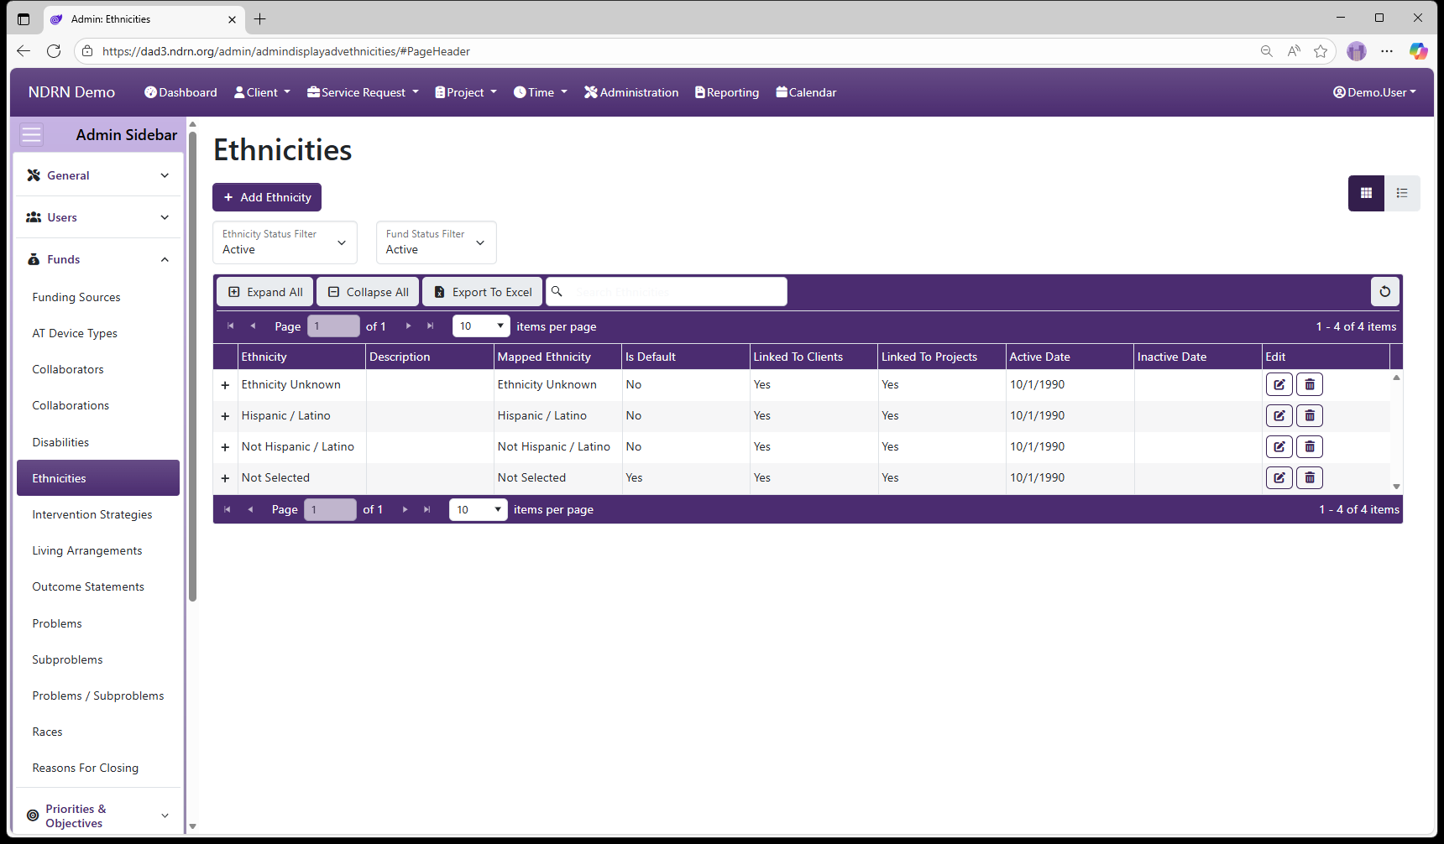Click the top pager page number field

click(x=333, y=326)
